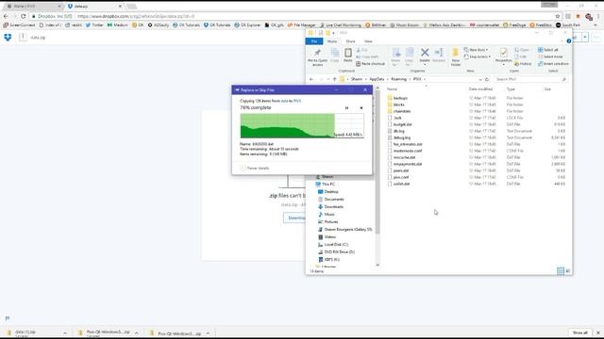Screen dimensions: 604x339
Task: Reload the Dropbox page in Chrome
Action: [x=23, y=16]
